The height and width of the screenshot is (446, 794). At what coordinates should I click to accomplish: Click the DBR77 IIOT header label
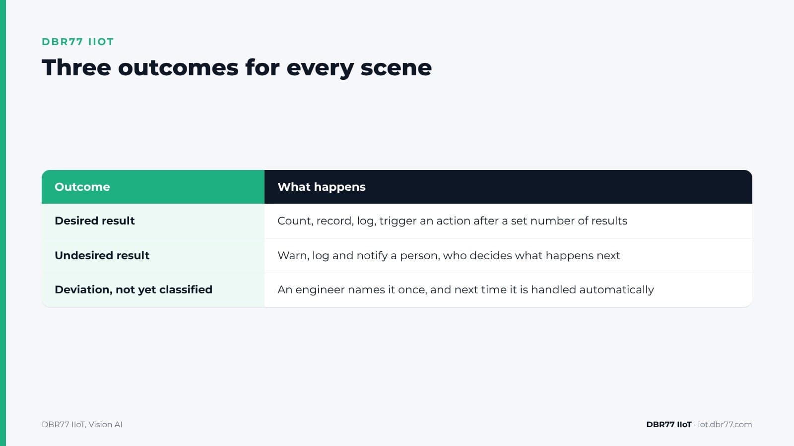coord(78,42)
